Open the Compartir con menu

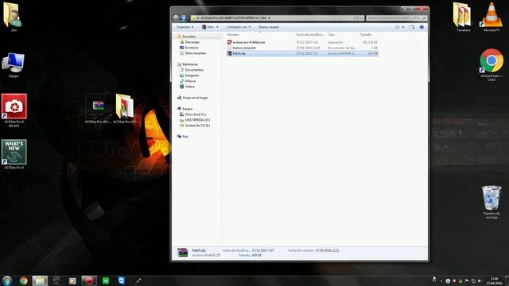pyautogui.click(x=239, y=27)
